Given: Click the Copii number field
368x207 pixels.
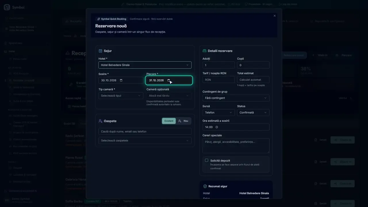Looking at the screenshot, I should [253, 65].
